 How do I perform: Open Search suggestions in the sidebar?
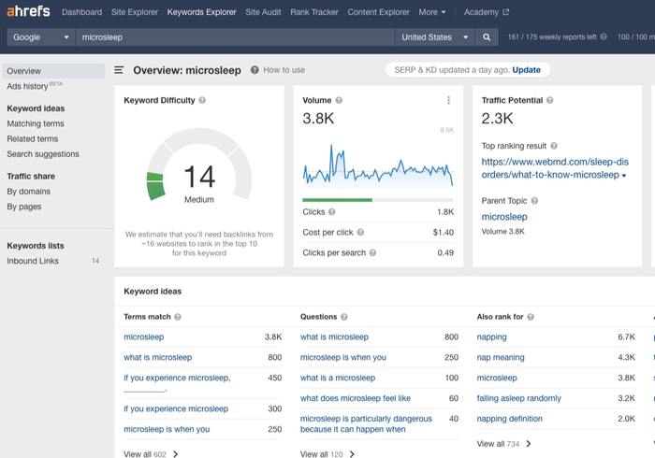click(x=43, y=154)
